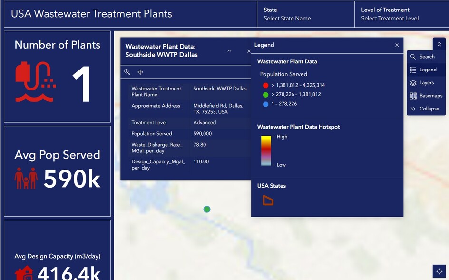This screenshot has width=449, height=280.
Task: Open the Basemaps gallery
Action: (426, 96)
